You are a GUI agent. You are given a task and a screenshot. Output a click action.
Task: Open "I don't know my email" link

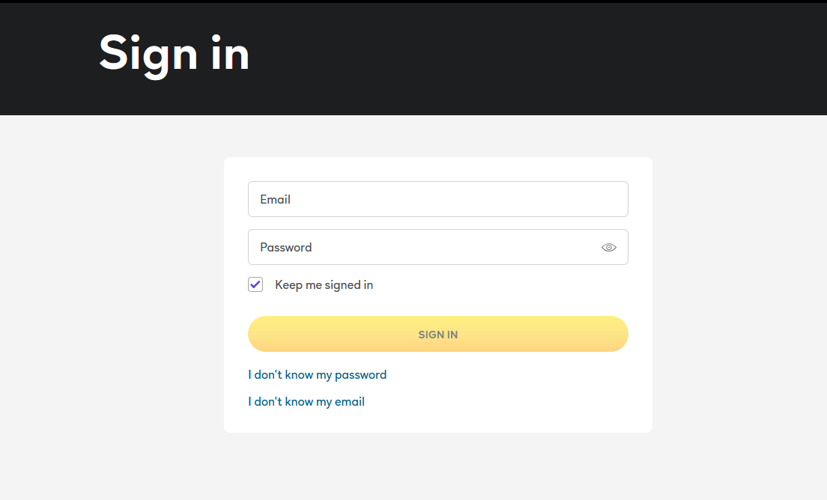click(306, 401)
